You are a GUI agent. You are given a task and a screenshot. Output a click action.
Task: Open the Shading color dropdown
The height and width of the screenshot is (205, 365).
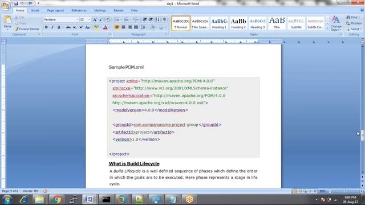[156, 27]
